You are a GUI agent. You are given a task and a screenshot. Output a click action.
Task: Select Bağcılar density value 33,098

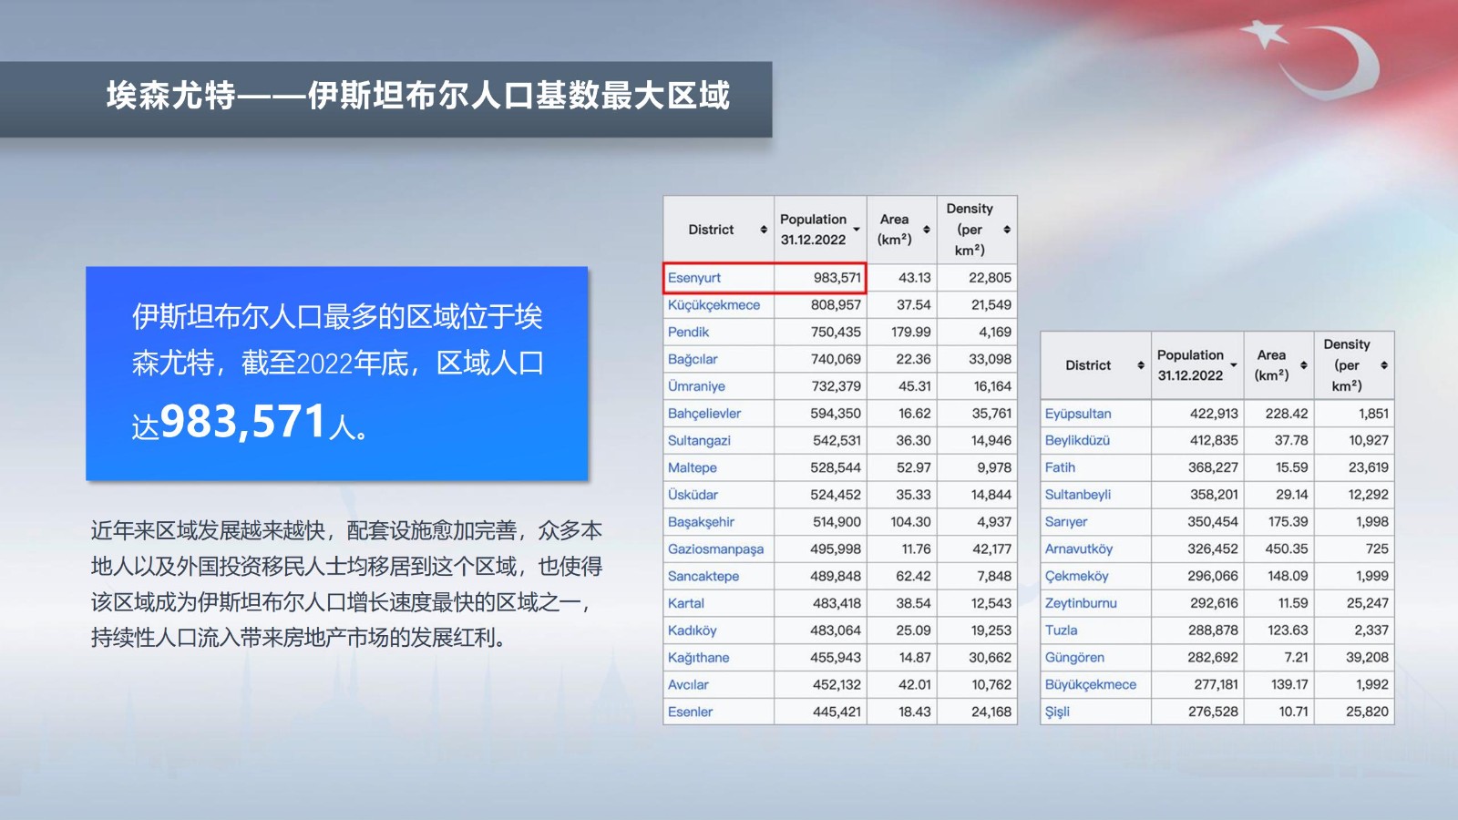[x=990, y=359]
